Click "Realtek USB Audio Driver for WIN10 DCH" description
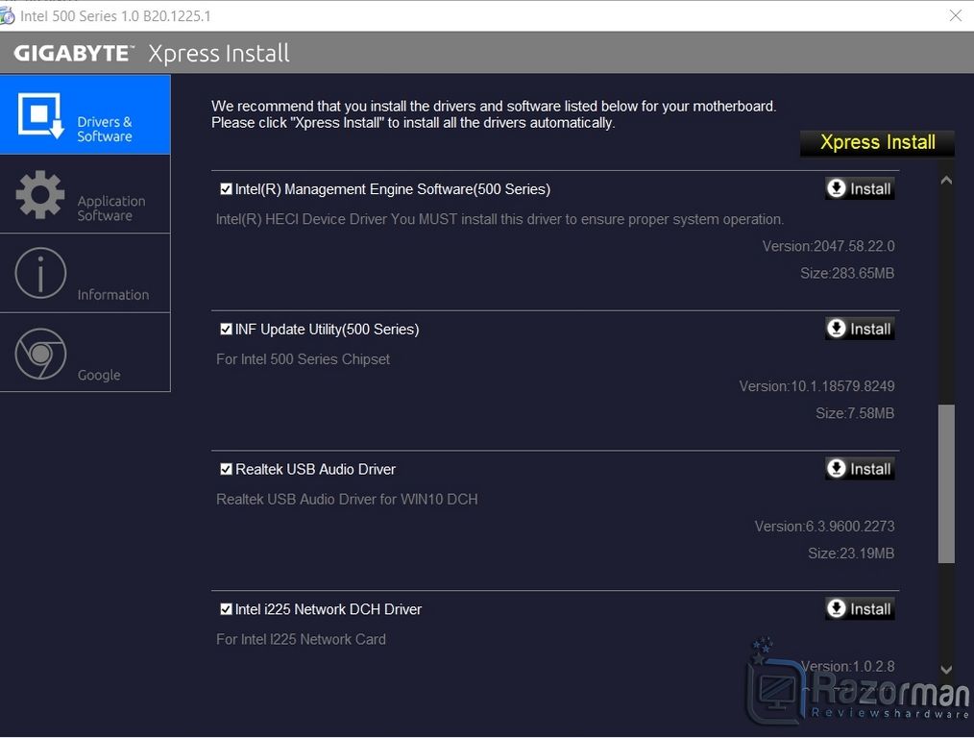 tap(347, 500)
